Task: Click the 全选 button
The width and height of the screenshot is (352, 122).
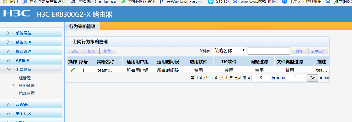Action: point(75,51)
